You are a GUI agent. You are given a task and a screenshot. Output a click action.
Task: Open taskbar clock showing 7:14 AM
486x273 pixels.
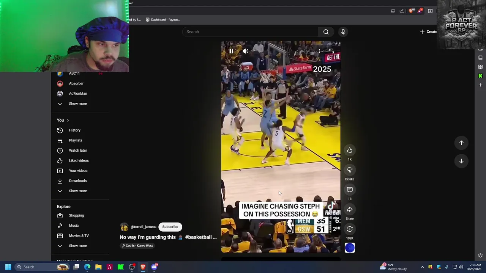(475, 267)
